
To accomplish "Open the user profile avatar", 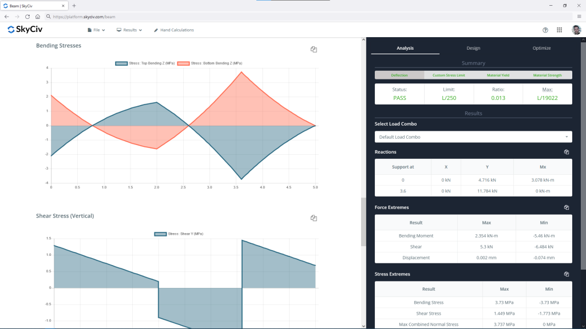I will coord(576,30).
